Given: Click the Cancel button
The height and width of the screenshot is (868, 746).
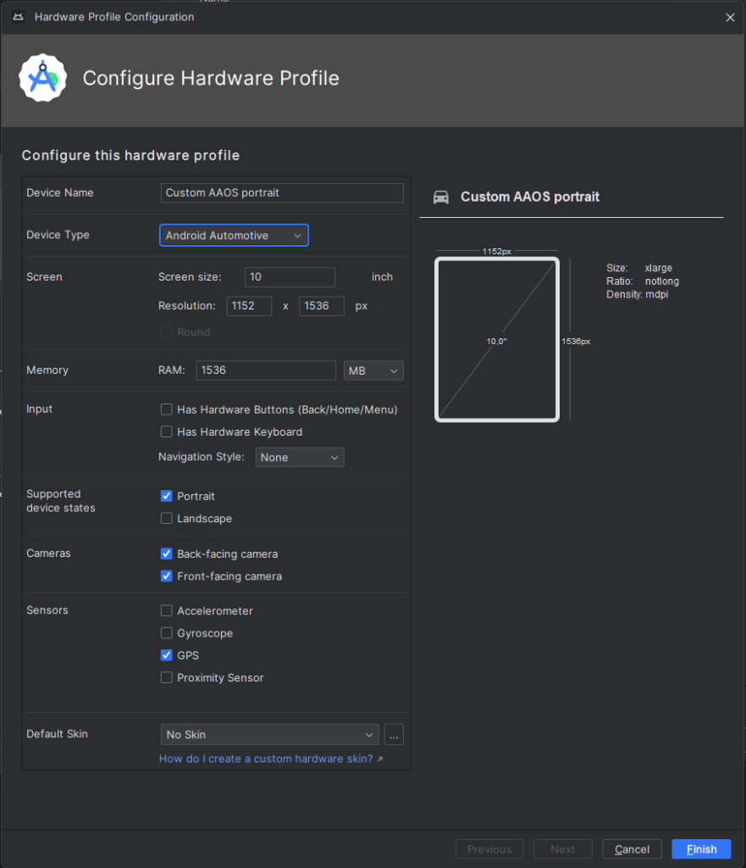Looking at the screenshot, I should (x=632, y=849).
